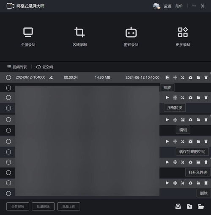Screen dimensions: 211x215
Task: Start full screen recording (全屏录制)
Action: tap(28, 37)
